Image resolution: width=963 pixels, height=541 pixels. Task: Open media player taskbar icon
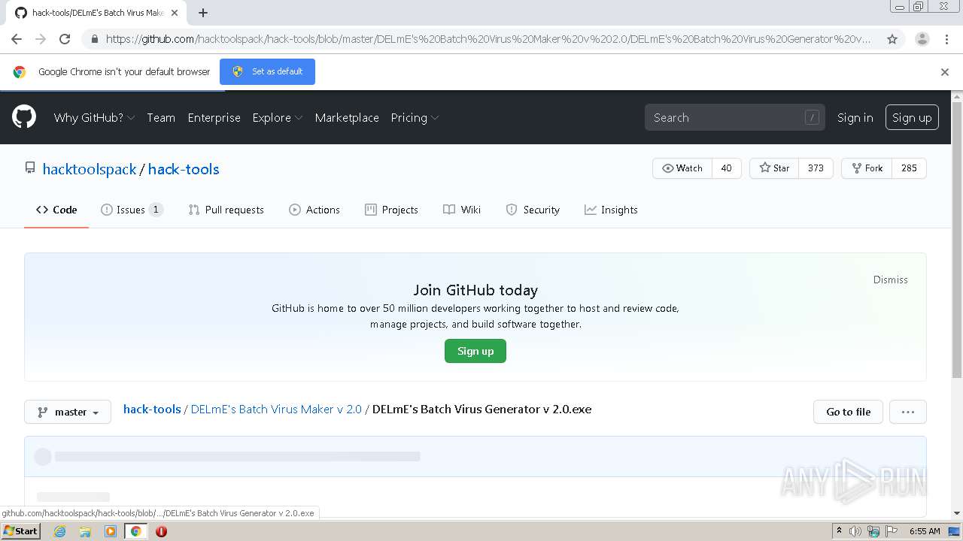click(111, 531)
